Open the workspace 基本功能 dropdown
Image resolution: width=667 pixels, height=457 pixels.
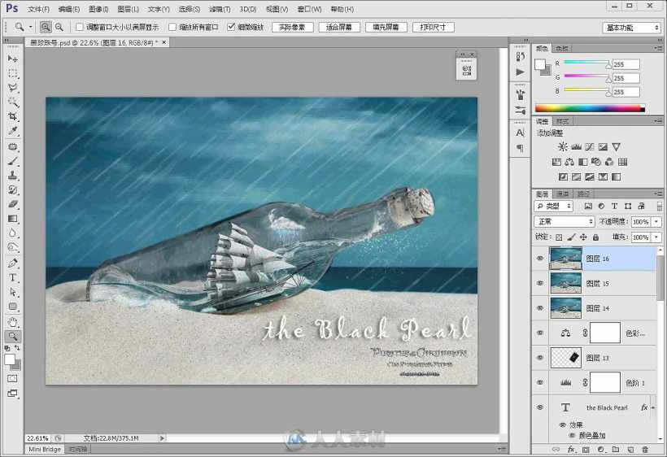tap(631, 28)
